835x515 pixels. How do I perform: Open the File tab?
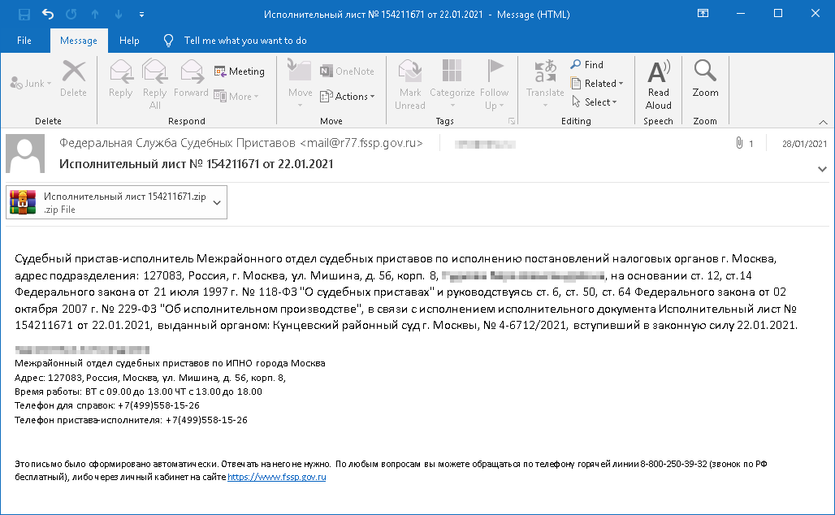click(x=24, y=41)
